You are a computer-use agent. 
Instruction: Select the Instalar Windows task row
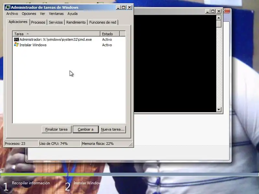69,45
